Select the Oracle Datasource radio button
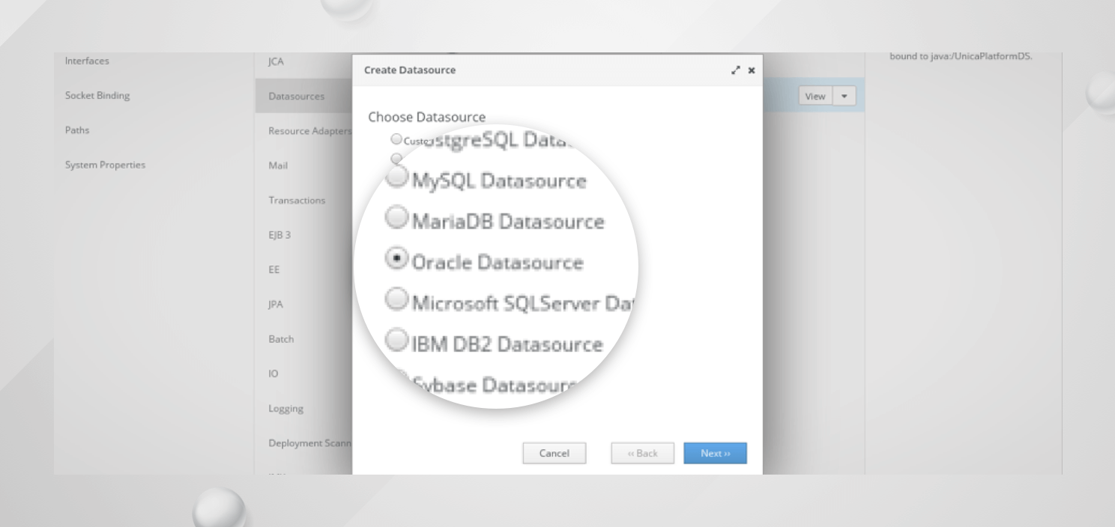The height and width of the screenshot is (527, 1115). coord(397,260)
